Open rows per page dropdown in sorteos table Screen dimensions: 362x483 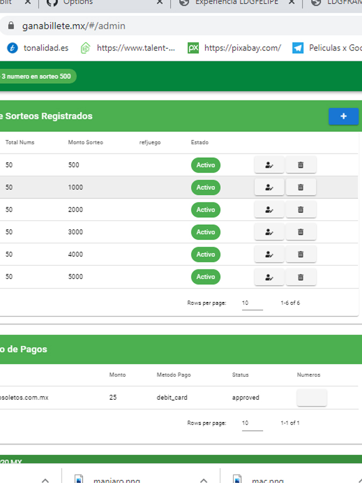tap(252, 303)
